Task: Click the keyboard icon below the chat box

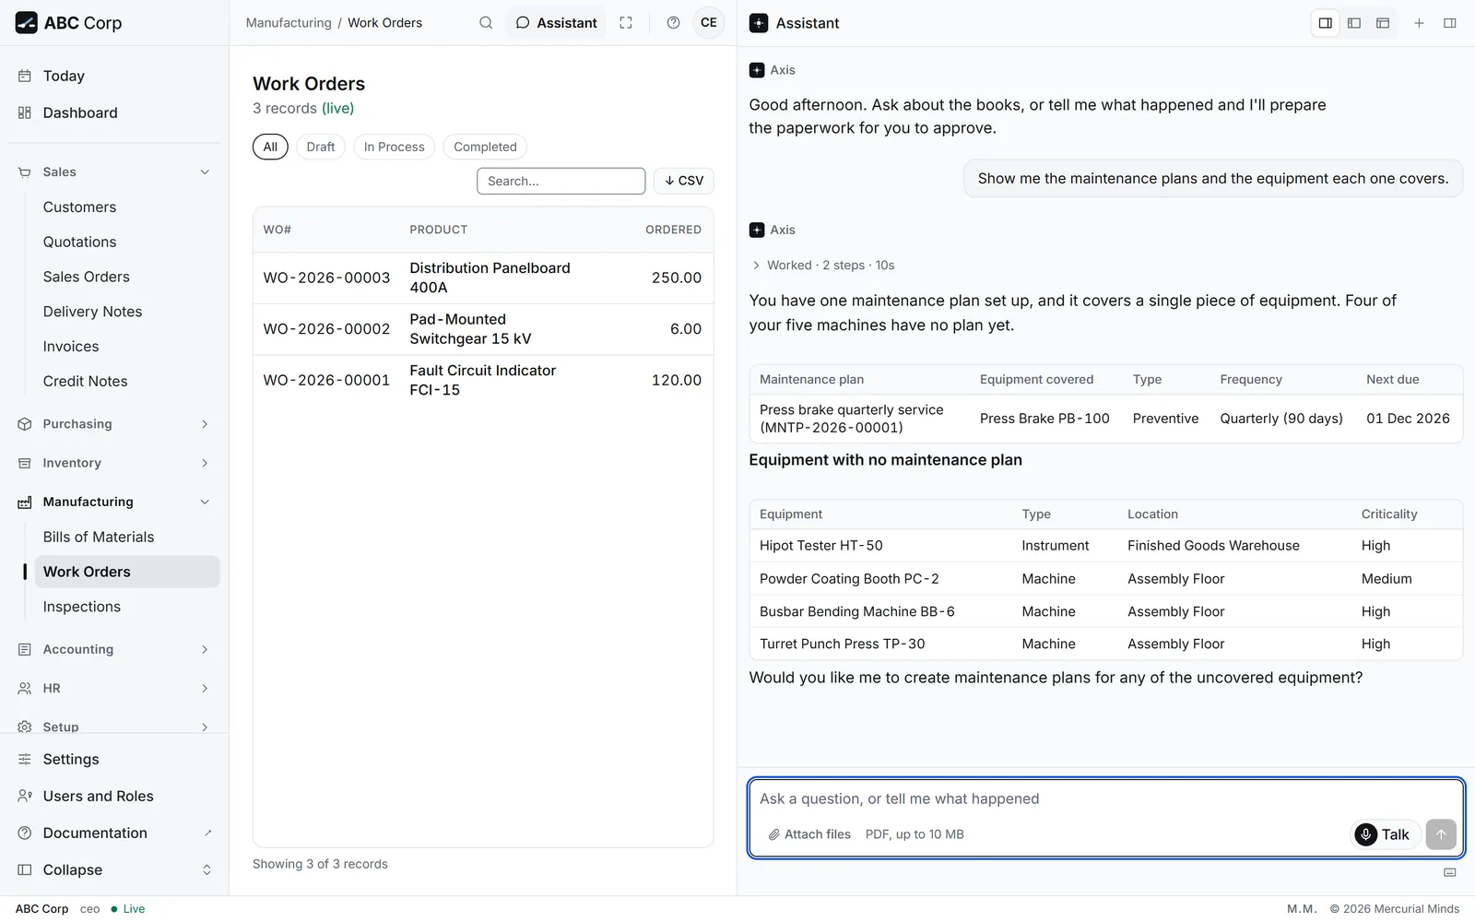Action: tap(1450, 872)
